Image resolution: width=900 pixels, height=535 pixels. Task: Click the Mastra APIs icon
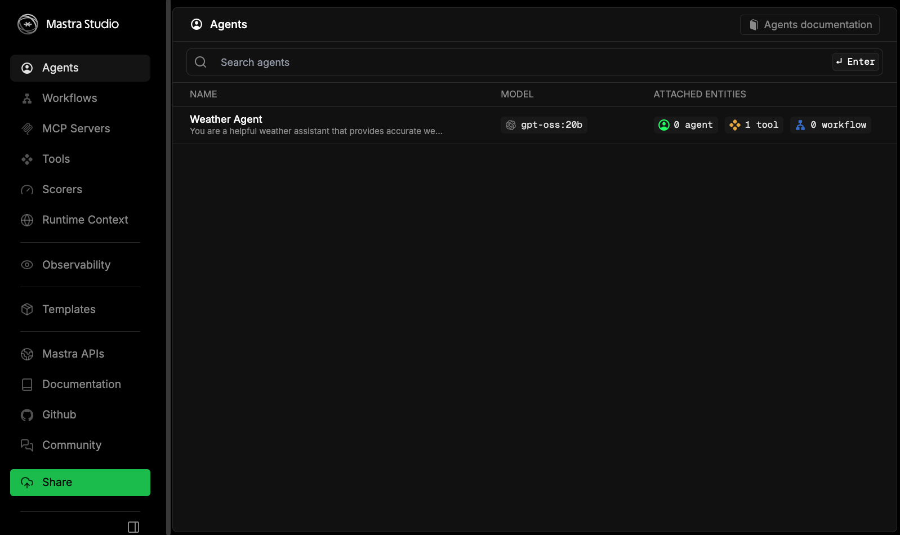(x=27, y=354)
